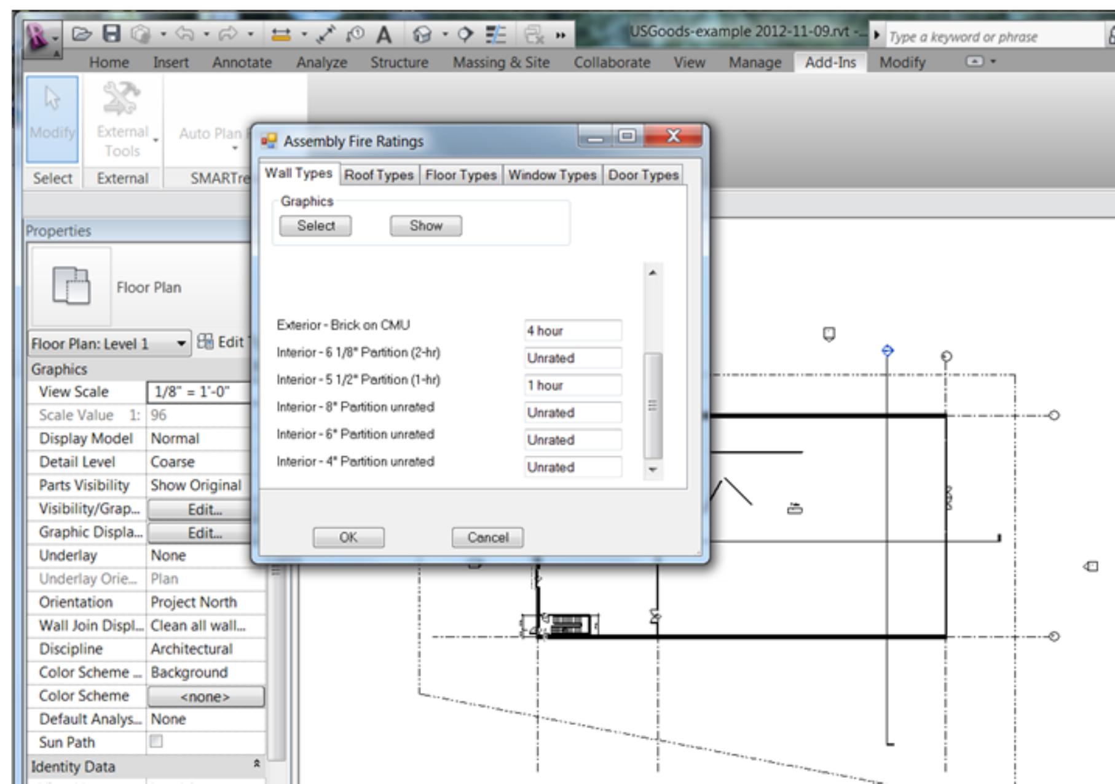Click the ribbon minimize toggle icon after Modify tab
The width and height of the screenshot is (1115, 784).
point(974,61)
